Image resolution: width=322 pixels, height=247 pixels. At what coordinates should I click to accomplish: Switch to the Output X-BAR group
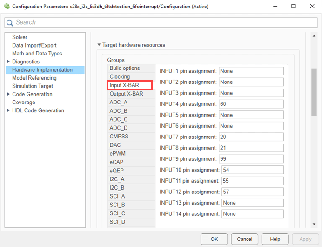click(x=126, y=94)
